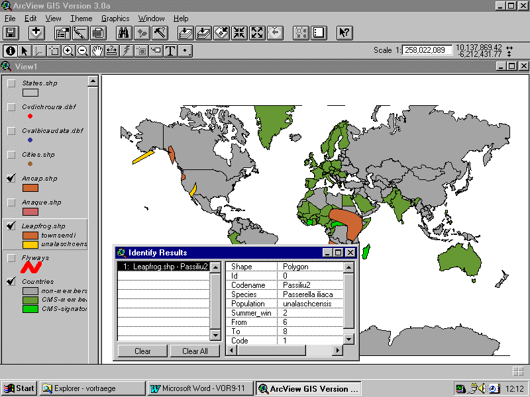530x397 pixels.
Task: Open Theme Properties icon
Action: [62, 32]
